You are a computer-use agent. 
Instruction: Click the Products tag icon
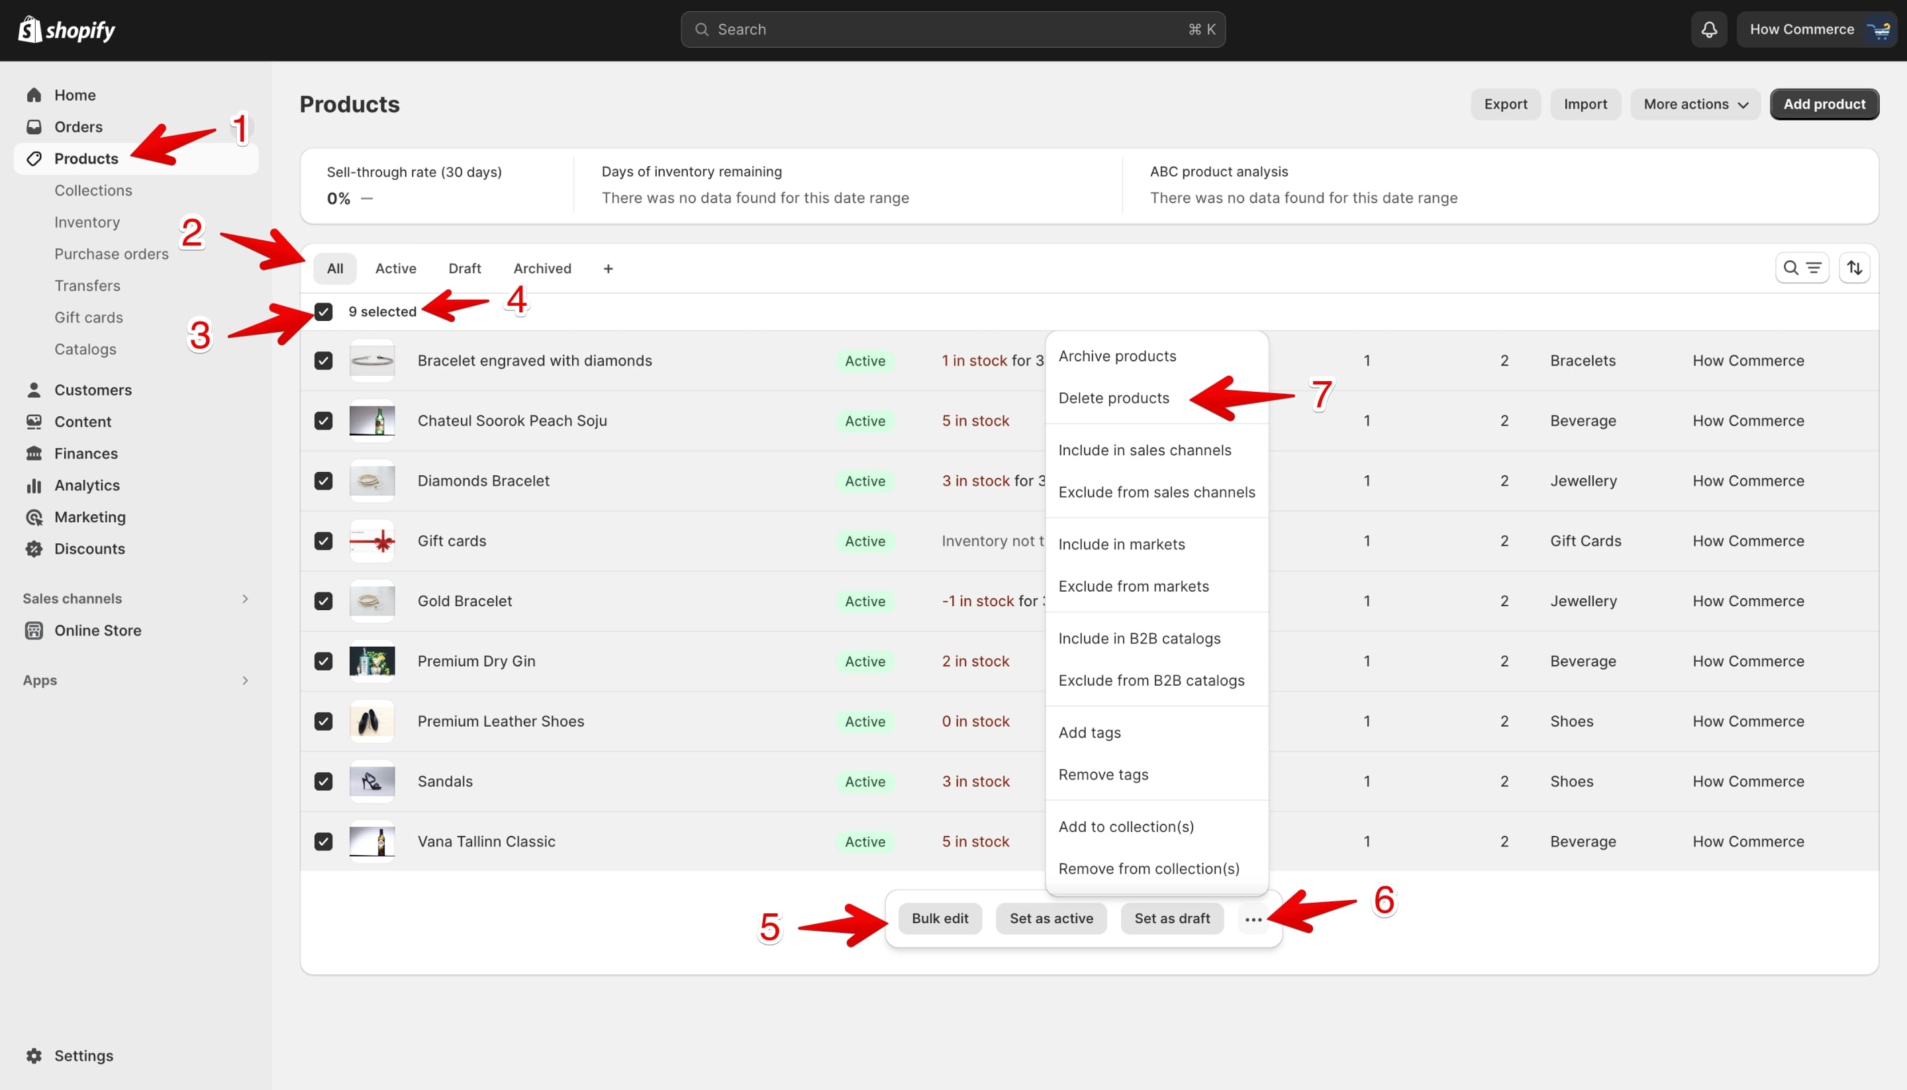pyautogui.click(x=34, y=159)
